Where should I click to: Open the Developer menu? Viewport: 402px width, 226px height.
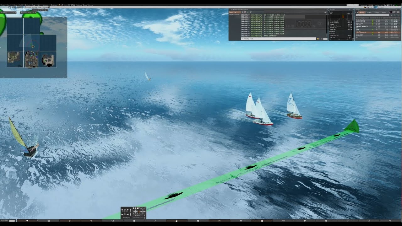(x=54, y=5)
